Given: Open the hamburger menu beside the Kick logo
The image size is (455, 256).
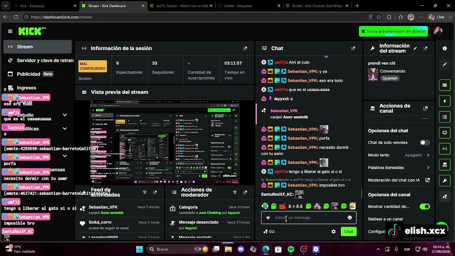Looking at the screenshot, I should pos(10,31).
